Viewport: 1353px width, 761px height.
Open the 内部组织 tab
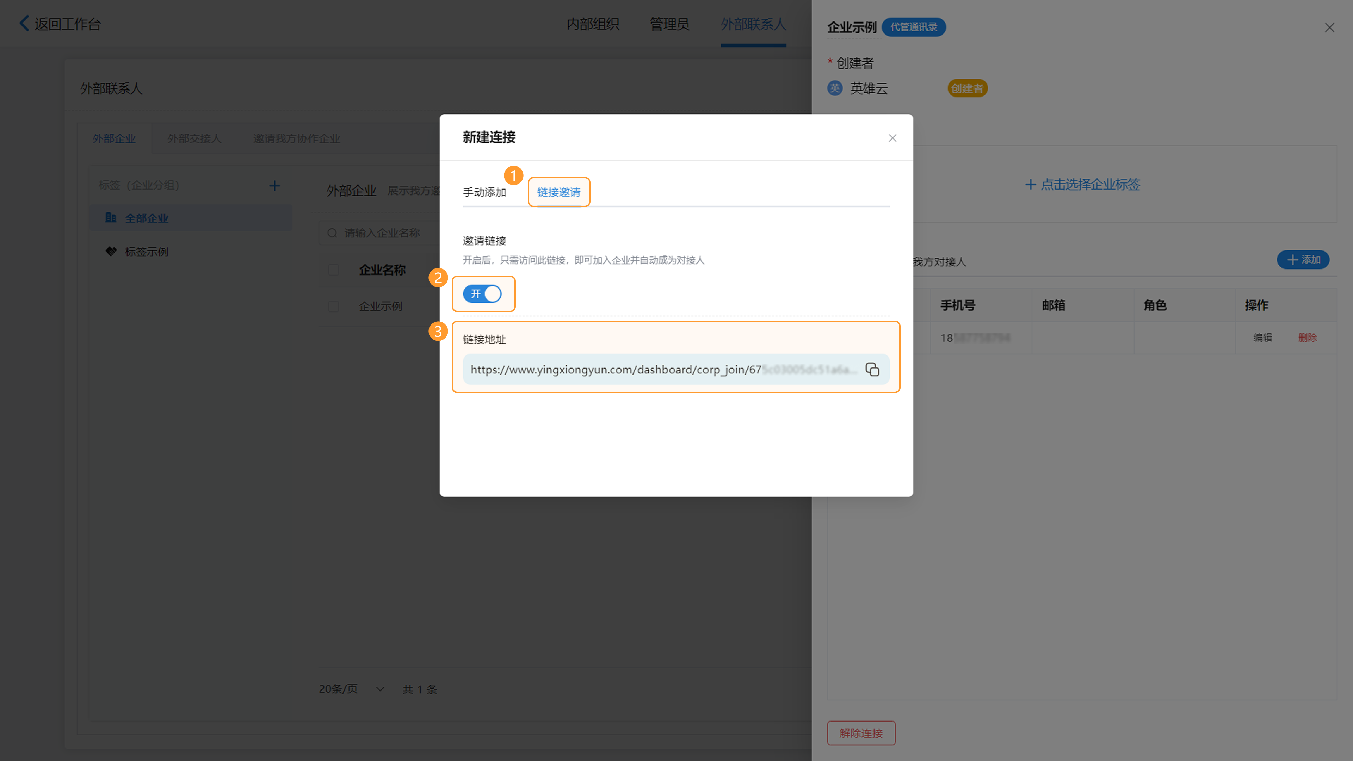[592, 24]
